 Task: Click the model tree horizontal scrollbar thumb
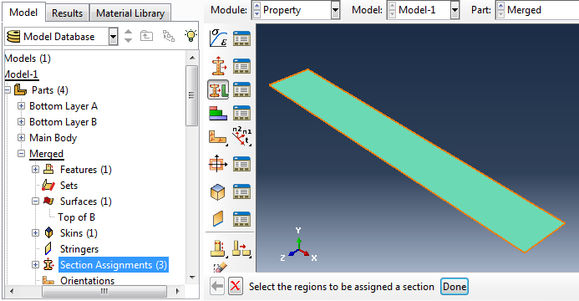(x=104, y=292)
